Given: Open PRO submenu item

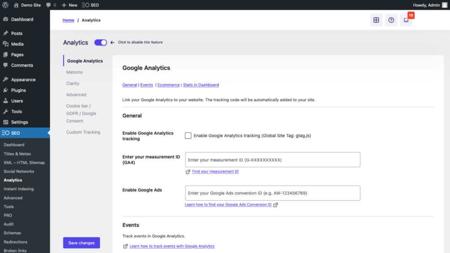Looking at the screenshot, I should 8,215.
